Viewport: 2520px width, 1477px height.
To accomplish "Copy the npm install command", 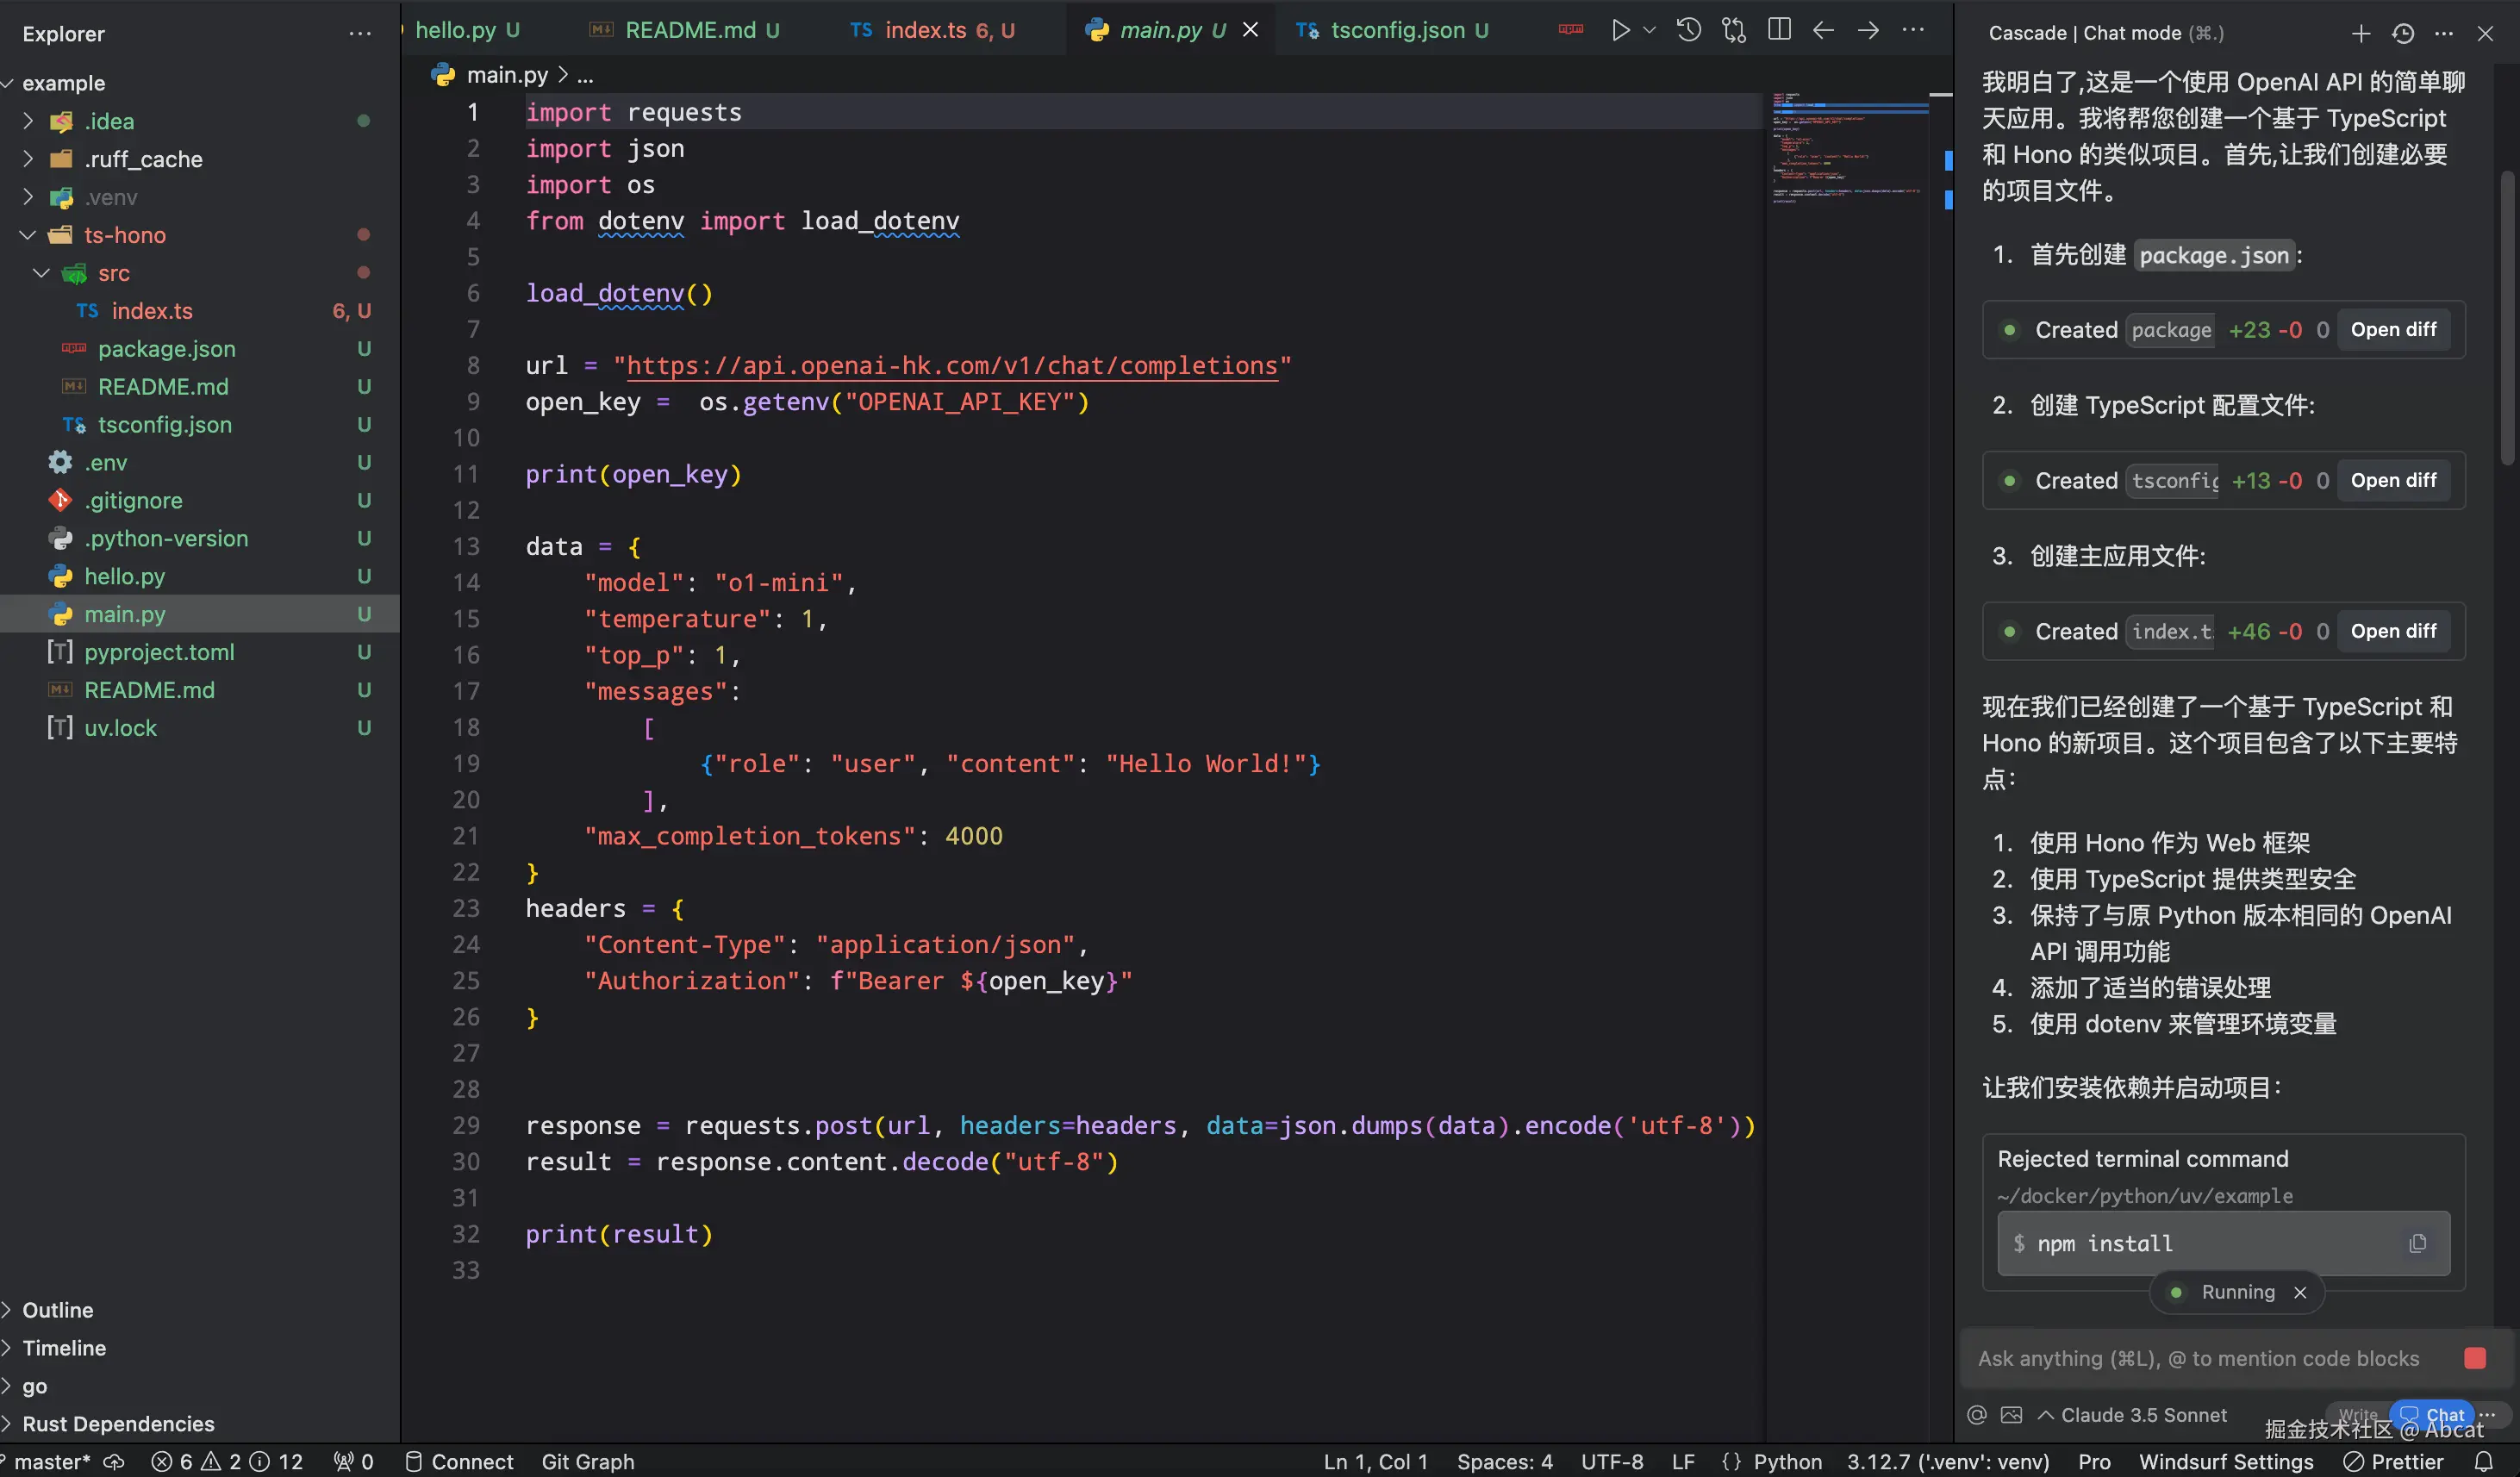I will coord(2418,1243).
